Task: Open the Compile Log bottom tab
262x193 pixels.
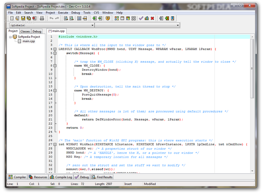Action: click(61, 177)
